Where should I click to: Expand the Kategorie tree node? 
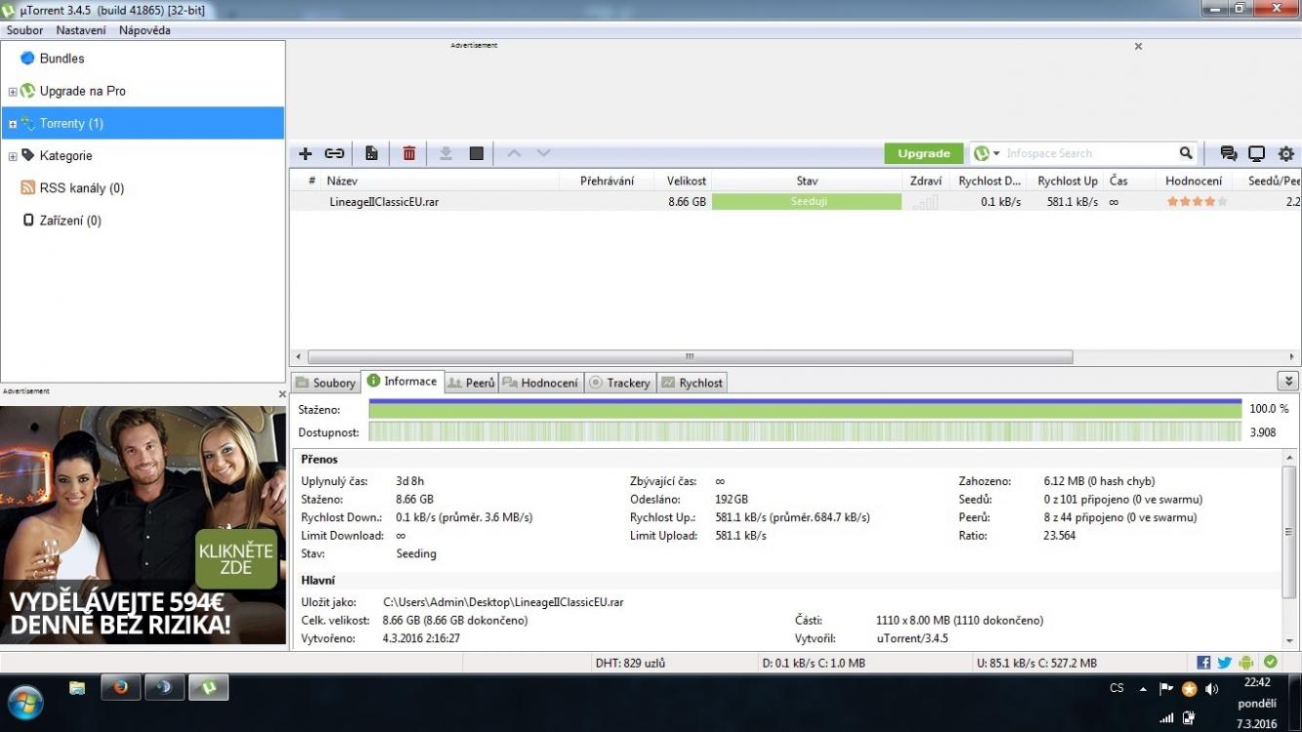(x=13, y=156)
